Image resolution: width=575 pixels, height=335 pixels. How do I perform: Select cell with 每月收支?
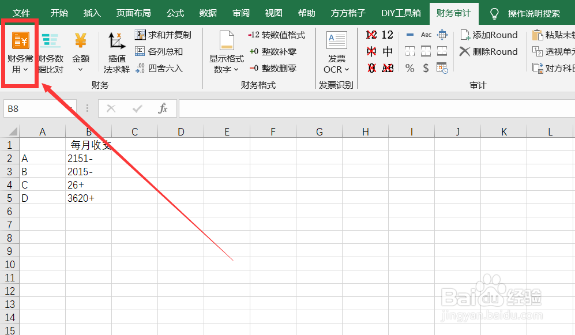click(89, 145)
